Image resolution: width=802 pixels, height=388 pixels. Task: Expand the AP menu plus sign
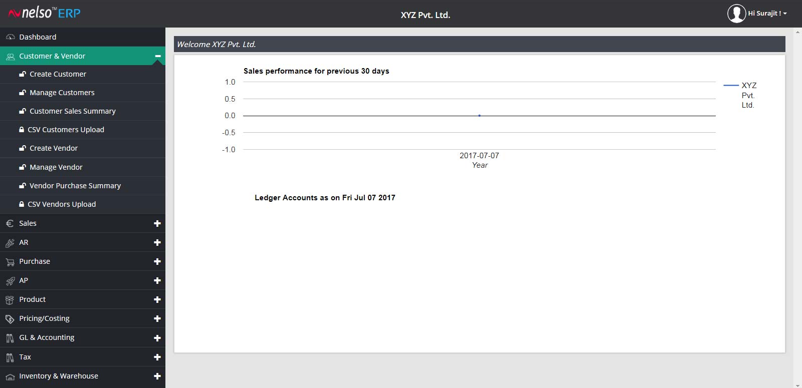click(157, 280)
